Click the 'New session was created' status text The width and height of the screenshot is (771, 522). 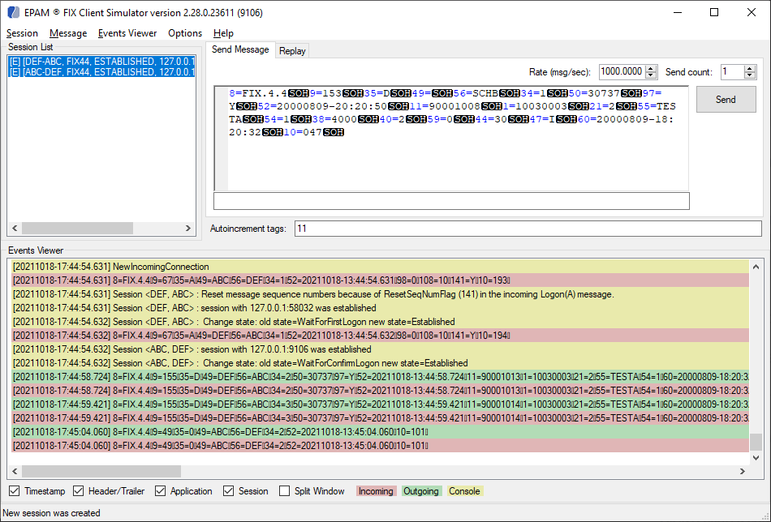52,513
